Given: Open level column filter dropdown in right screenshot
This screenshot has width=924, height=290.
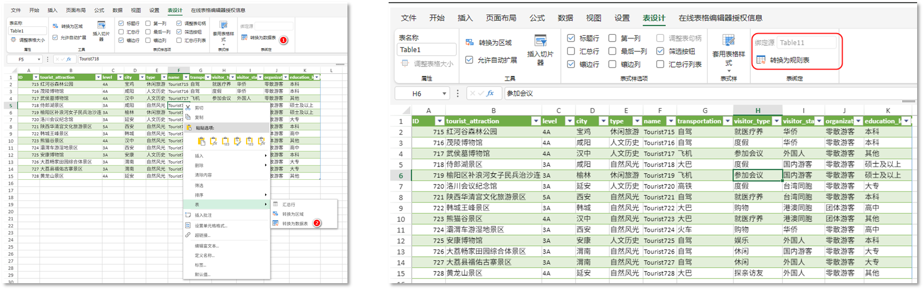Looking at the screenshot, I should [x=569, y=121].
